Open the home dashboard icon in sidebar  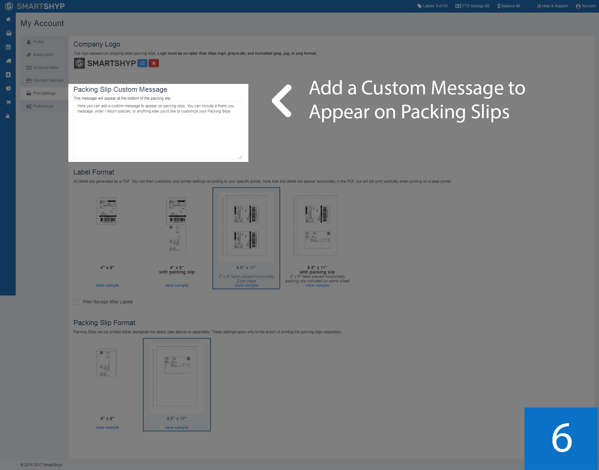[8, 19]
